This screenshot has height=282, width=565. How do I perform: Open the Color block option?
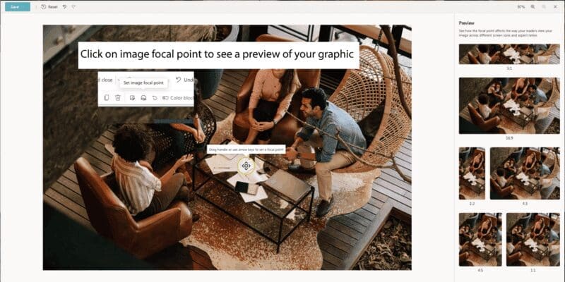pos(178,98)
